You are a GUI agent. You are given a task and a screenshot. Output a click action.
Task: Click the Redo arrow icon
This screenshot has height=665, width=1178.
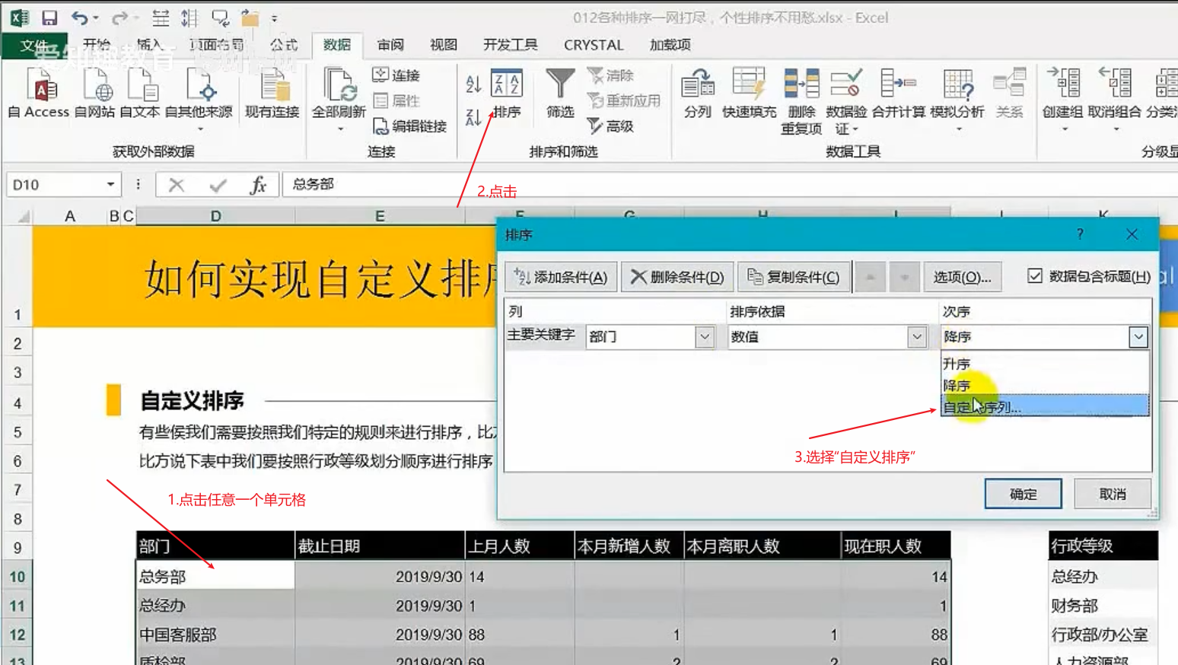(x=119, y=17)
